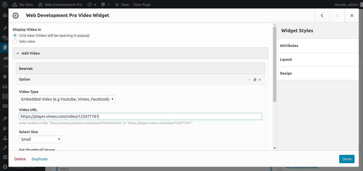Viewport: 363px width, 171px height.
Task: Open the Video Type dropdown
Action: [67, 99]
